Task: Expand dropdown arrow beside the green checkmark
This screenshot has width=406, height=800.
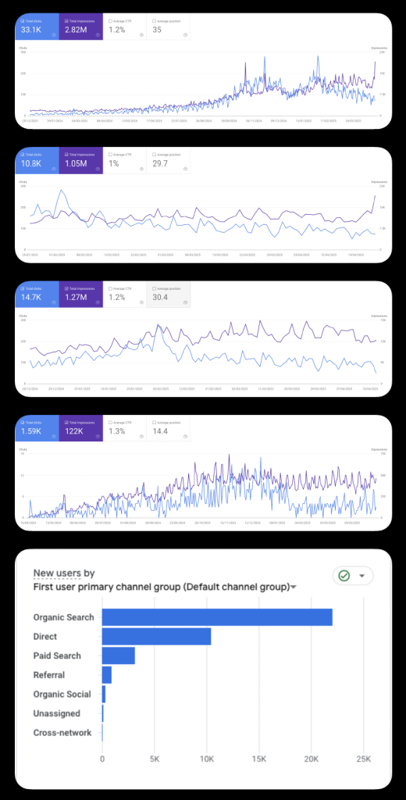Action: (362, 576)
